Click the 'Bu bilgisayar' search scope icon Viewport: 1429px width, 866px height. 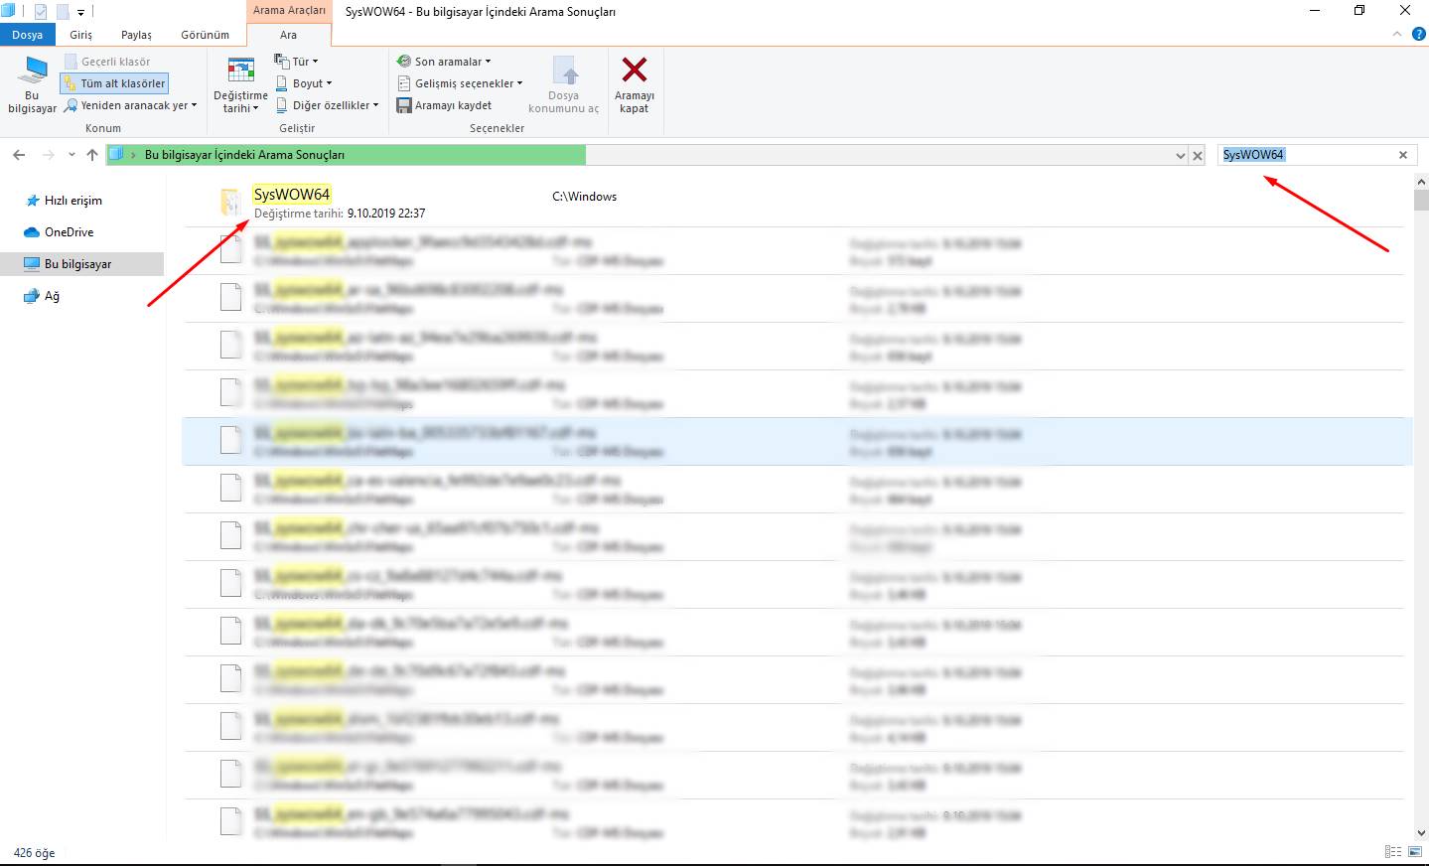point(31,84)
